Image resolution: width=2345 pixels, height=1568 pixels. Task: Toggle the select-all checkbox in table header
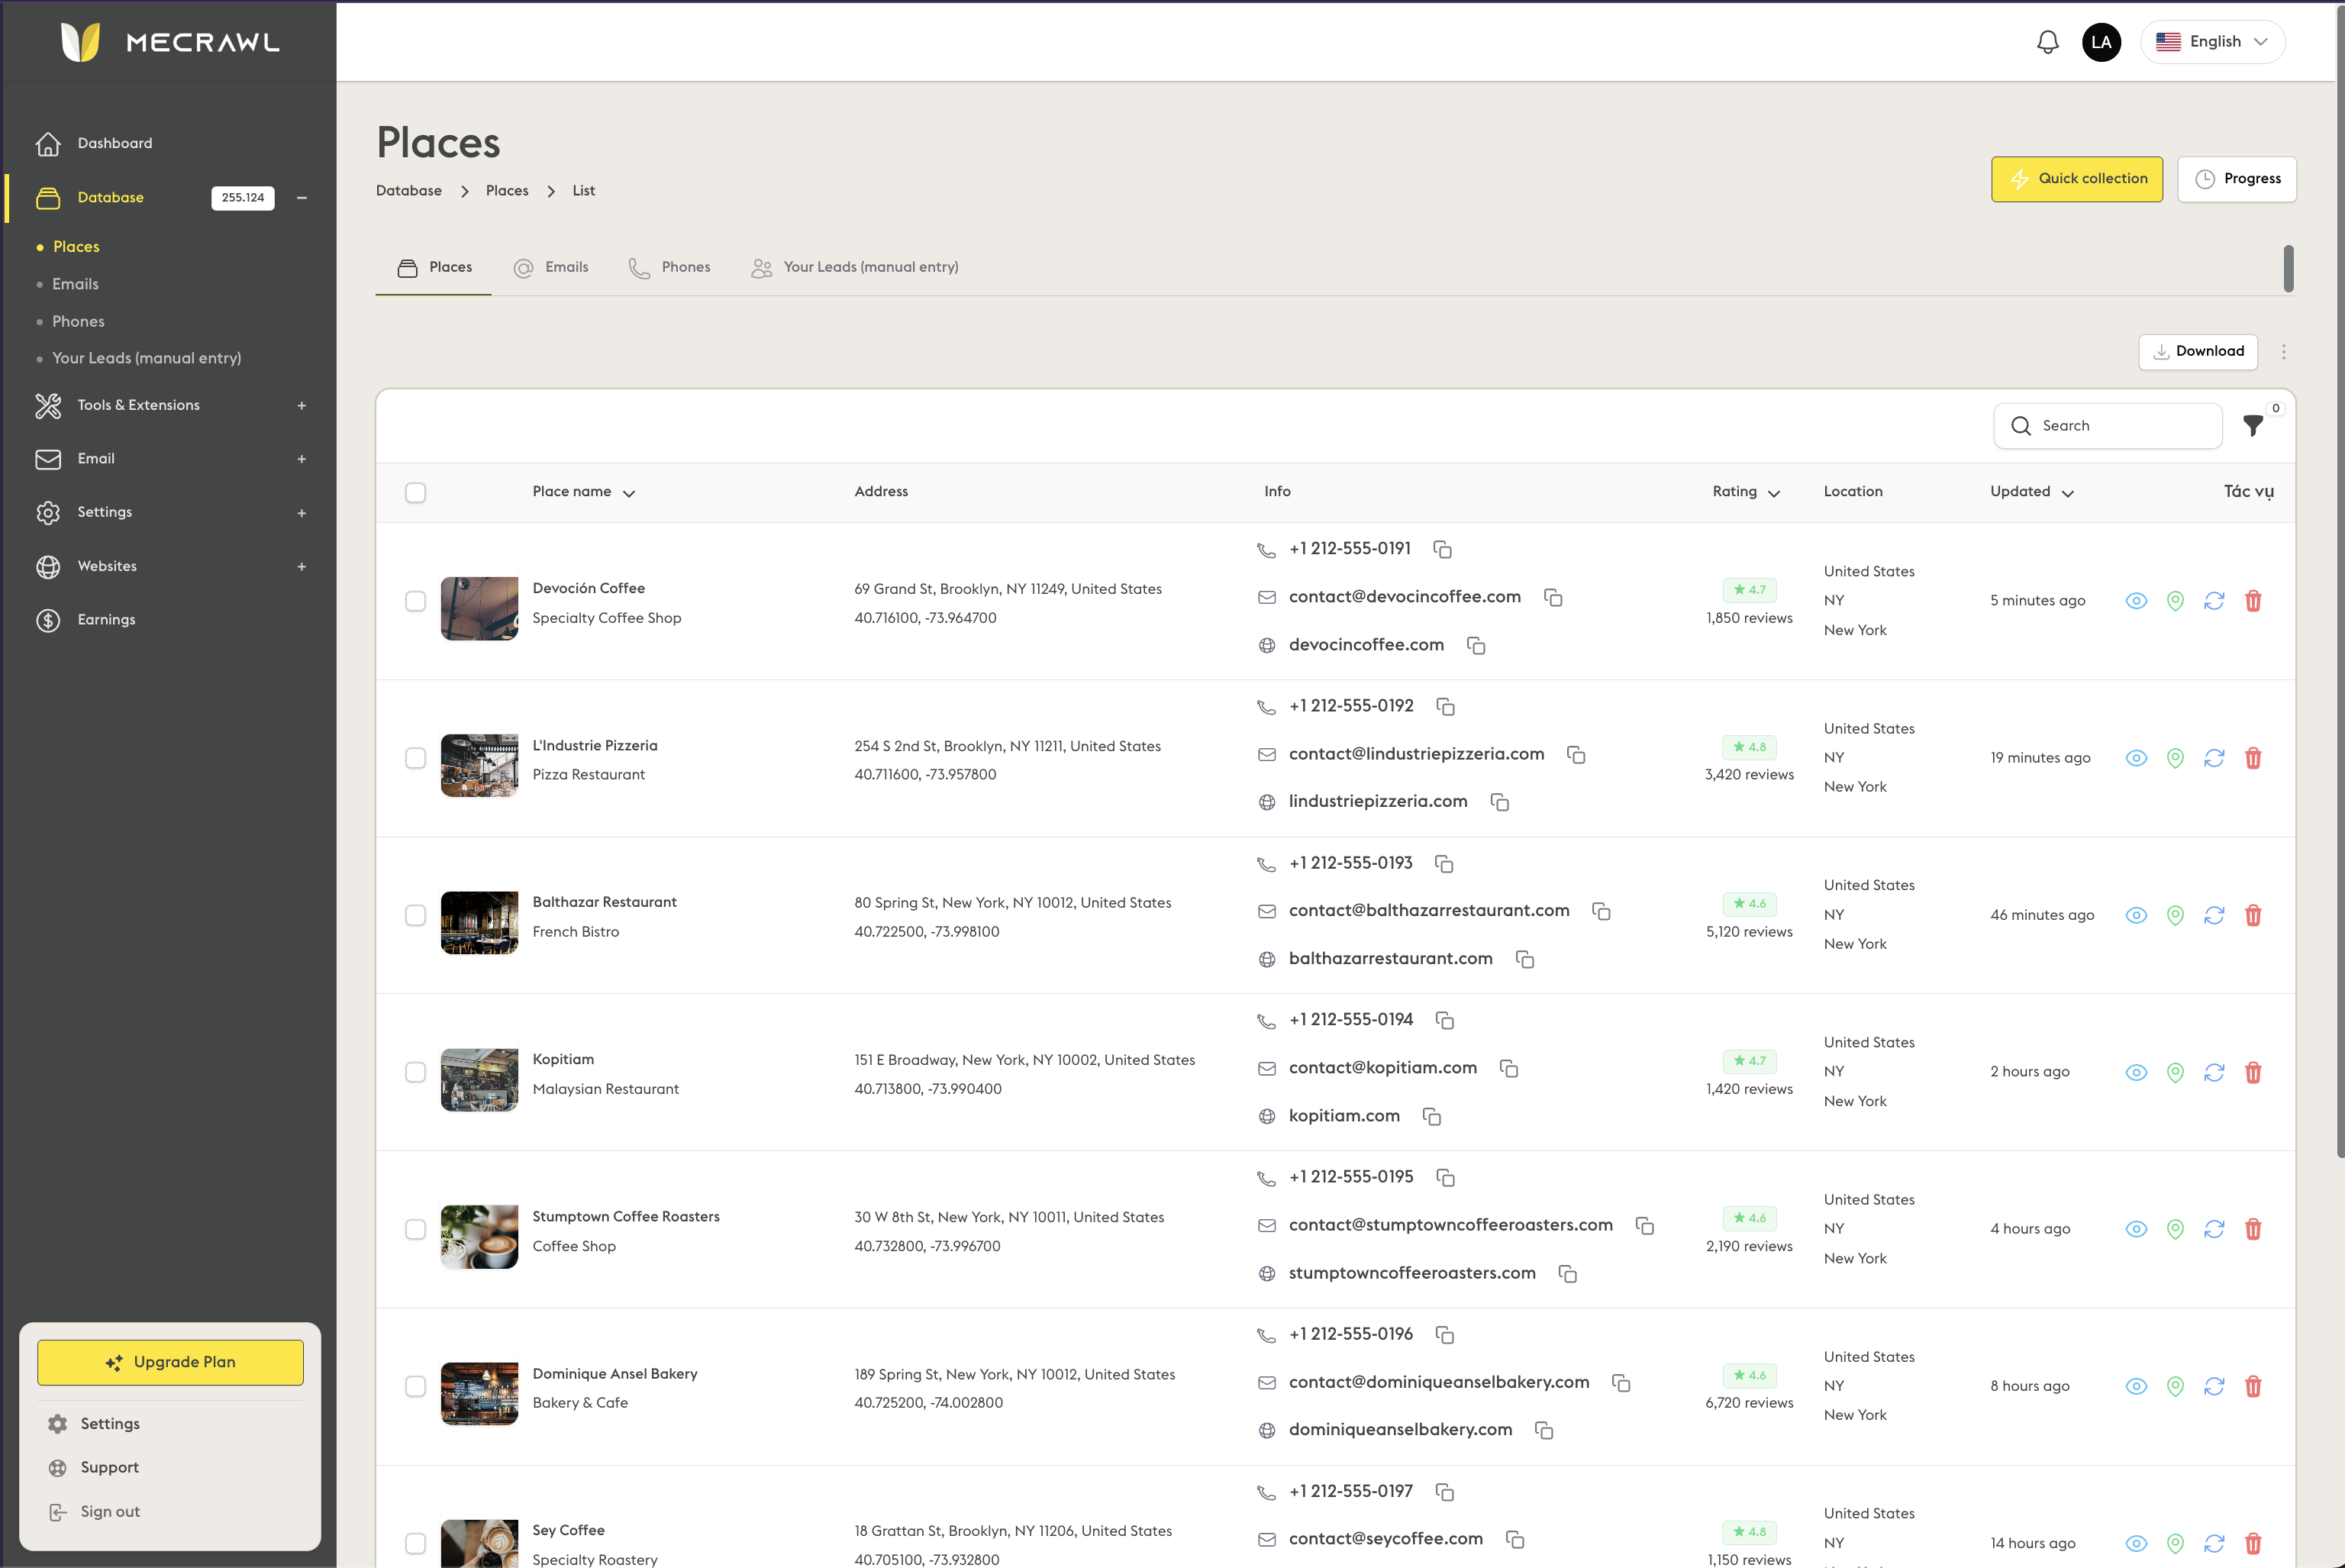click(x=416, y=492)
